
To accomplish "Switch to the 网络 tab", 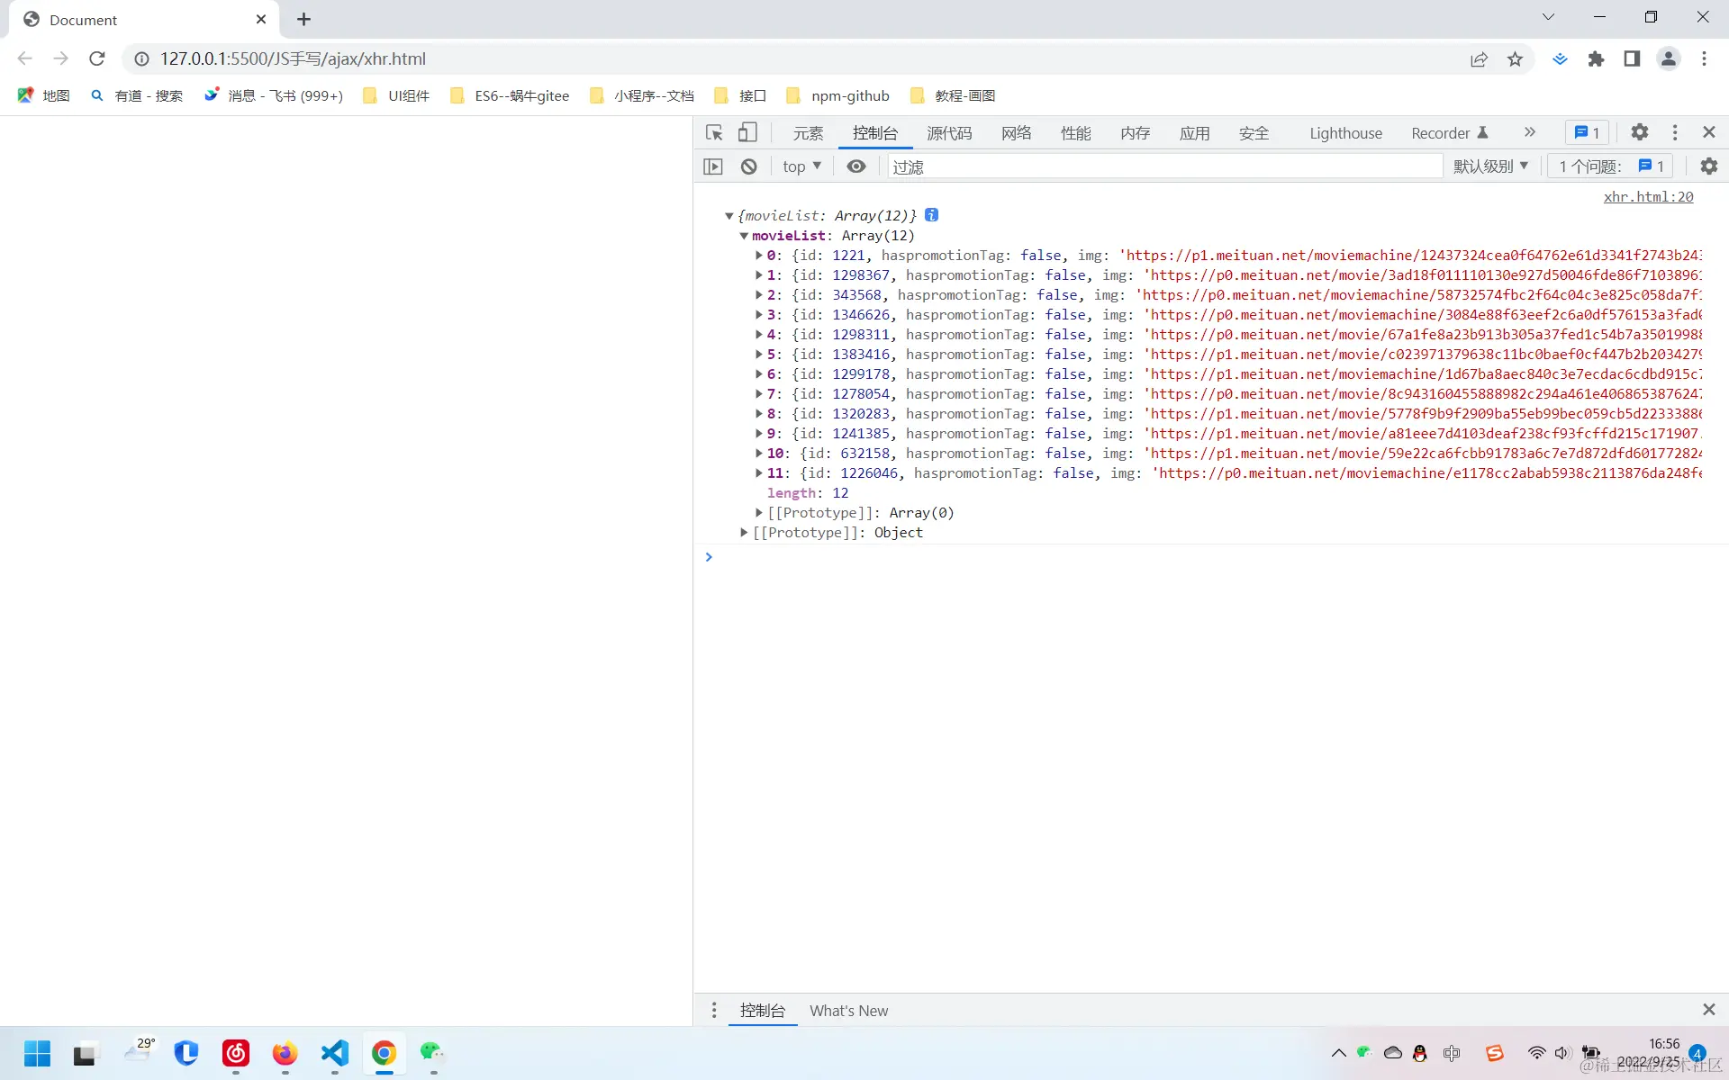I will click(1016, 133).
